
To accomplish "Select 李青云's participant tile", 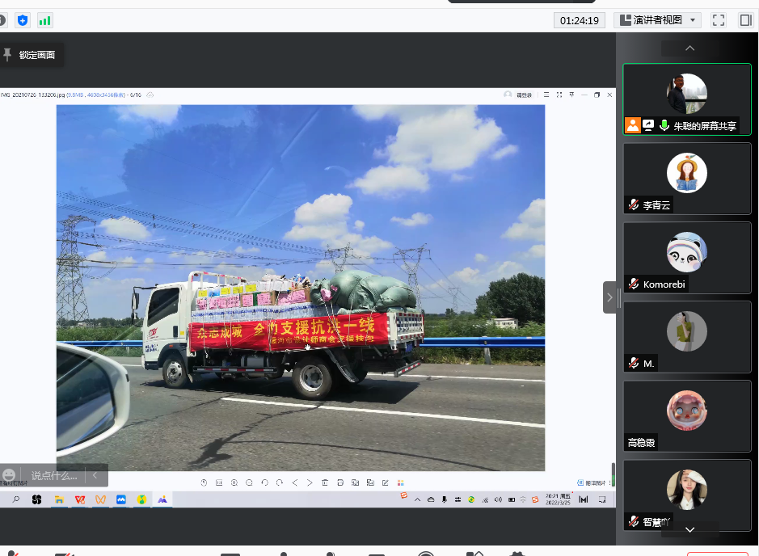I will (687, 179).
